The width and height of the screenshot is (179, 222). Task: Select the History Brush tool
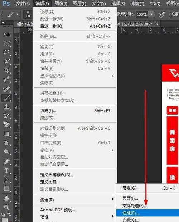coord(6,116)
